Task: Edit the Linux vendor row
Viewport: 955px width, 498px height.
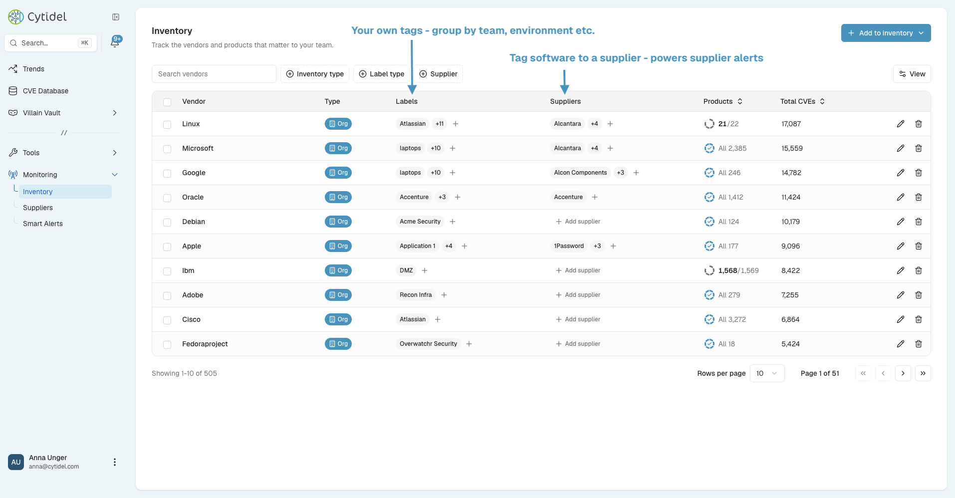Action: coord(901,124)
